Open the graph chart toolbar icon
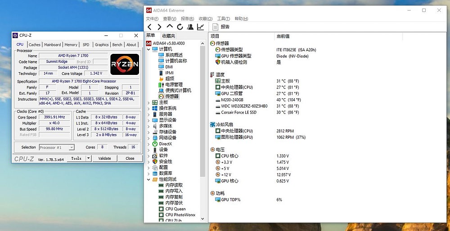 tap(200, 27)
